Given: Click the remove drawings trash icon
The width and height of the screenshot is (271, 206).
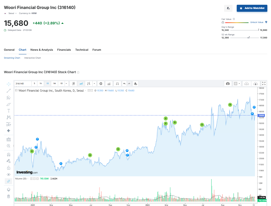Looking at the screenshot, I should tap(9, 196).
